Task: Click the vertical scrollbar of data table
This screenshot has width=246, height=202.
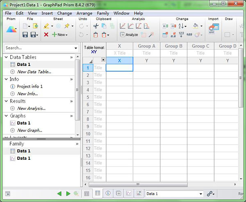Action: 241,78
